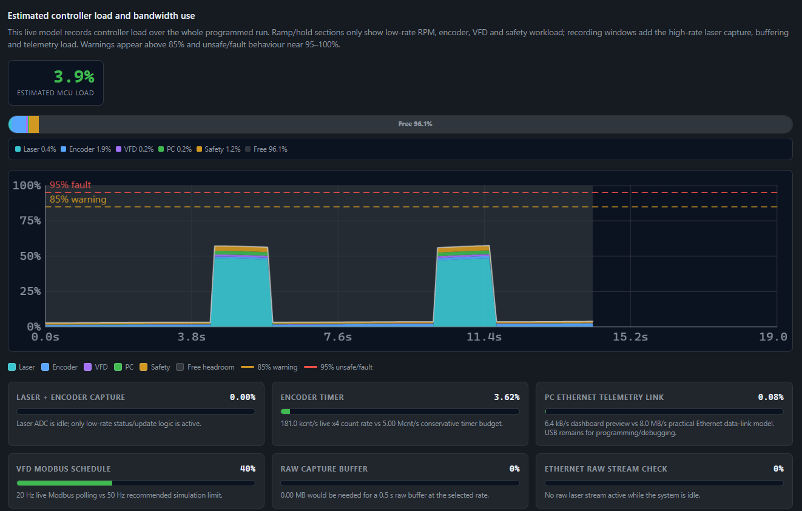Click the Ethernet Raw Stream Check progress bar
This screenshot has height=511, width=802.
[664, 484]
